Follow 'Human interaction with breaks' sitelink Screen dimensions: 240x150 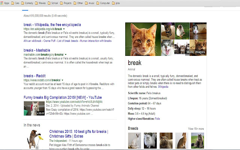click(96, 41)
